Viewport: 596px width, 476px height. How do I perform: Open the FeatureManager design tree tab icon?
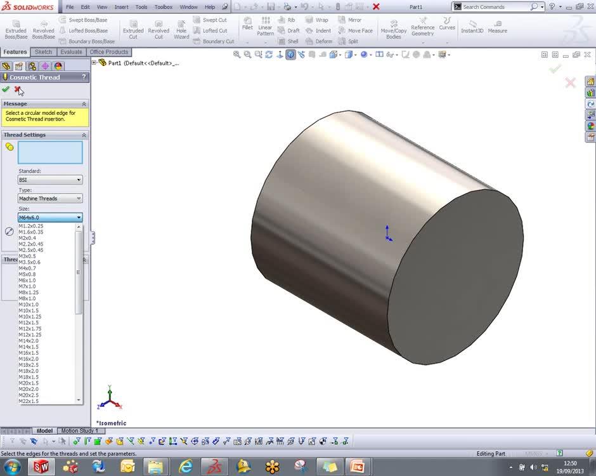[6, 66]
